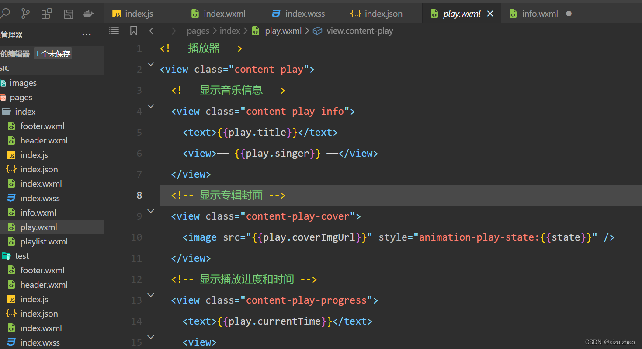The width and height of the screenshot is (642, 349).
Task: Click 'content-play-info' class value text
Action: (x=295, y=112)
